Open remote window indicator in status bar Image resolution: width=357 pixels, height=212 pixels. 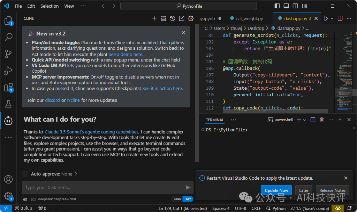click(x=6, y=208)
